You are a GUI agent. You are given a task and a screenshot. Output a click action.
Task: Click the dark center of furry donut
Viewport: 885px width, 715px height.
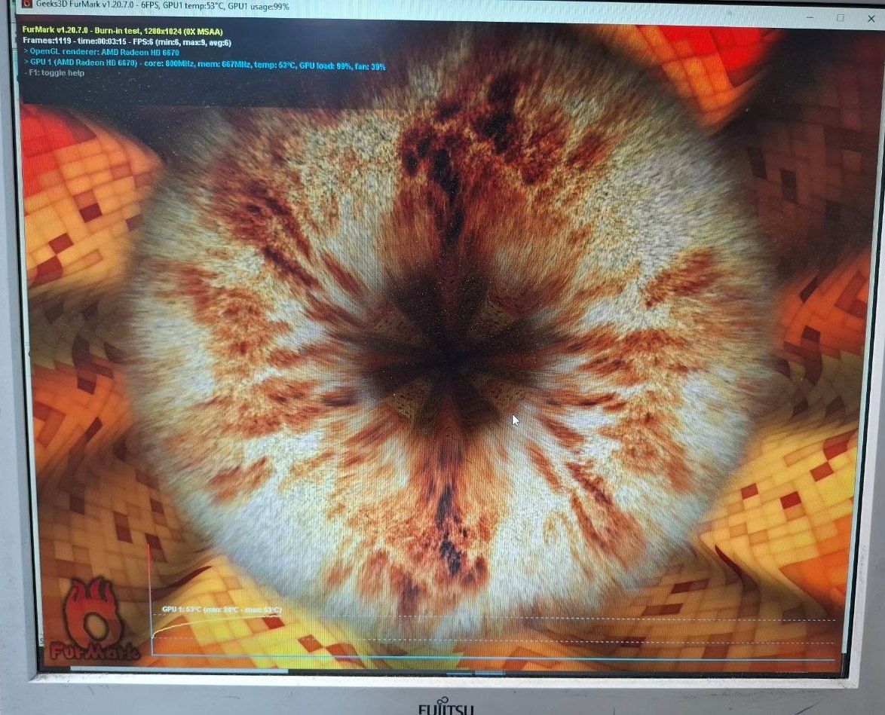tap(446, 350)
